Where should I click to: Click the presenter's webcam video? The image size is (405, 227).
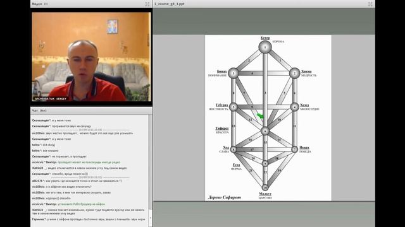point(91,57)
